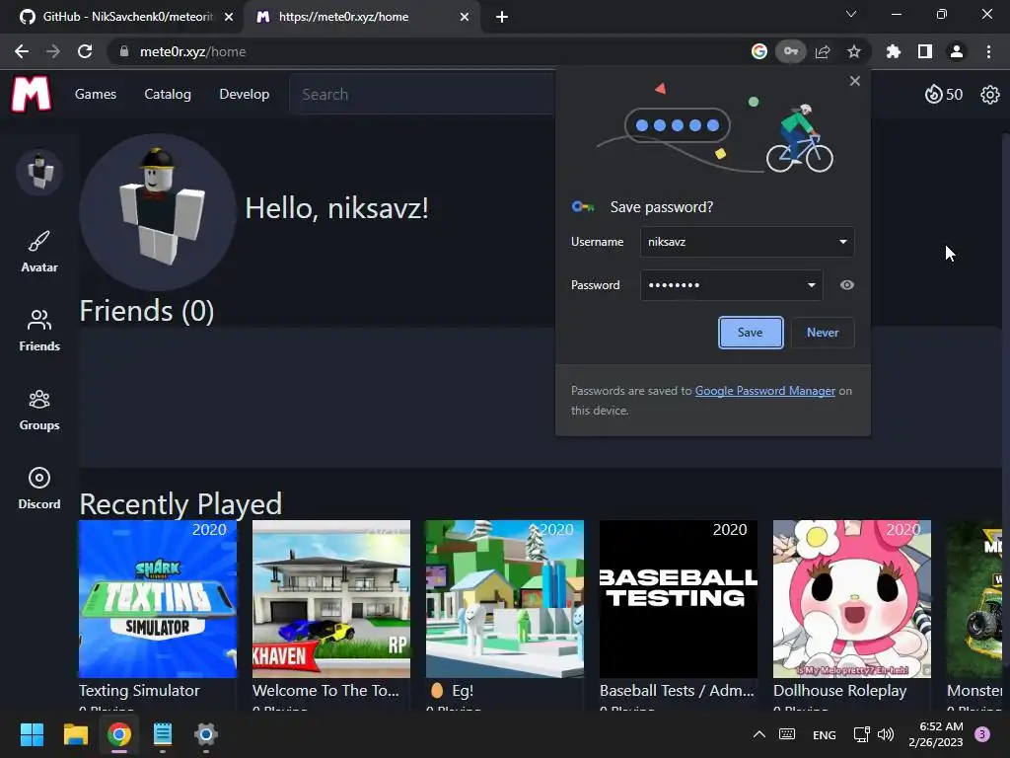Open the Extensions puzzle icon
1010x758 pixels.
(894, 51)
